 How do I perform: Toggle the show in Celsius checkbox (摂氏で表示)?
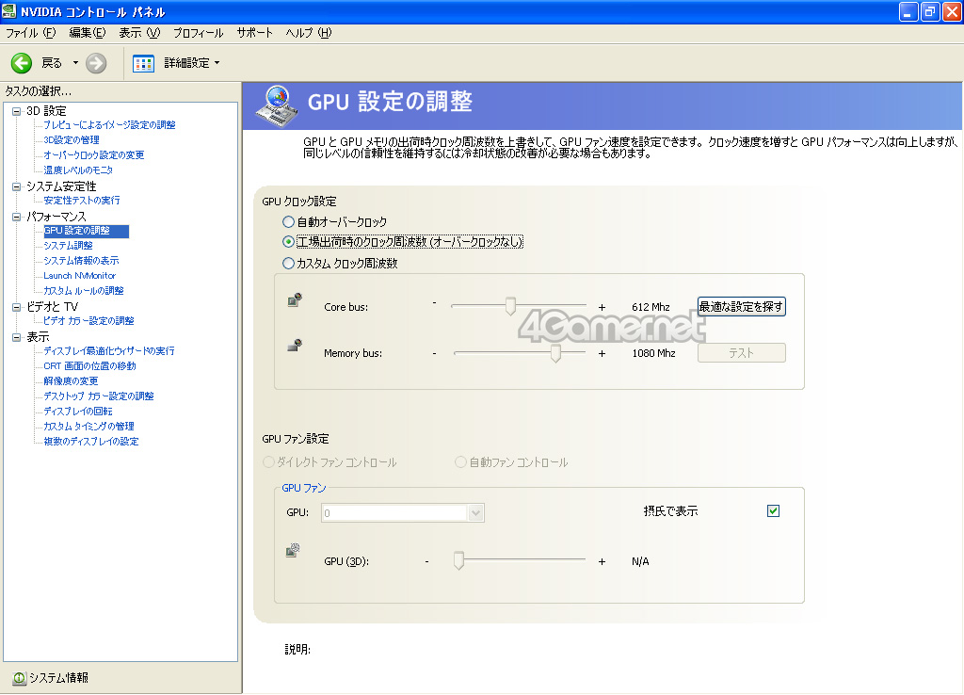click(x=774, y=511)
